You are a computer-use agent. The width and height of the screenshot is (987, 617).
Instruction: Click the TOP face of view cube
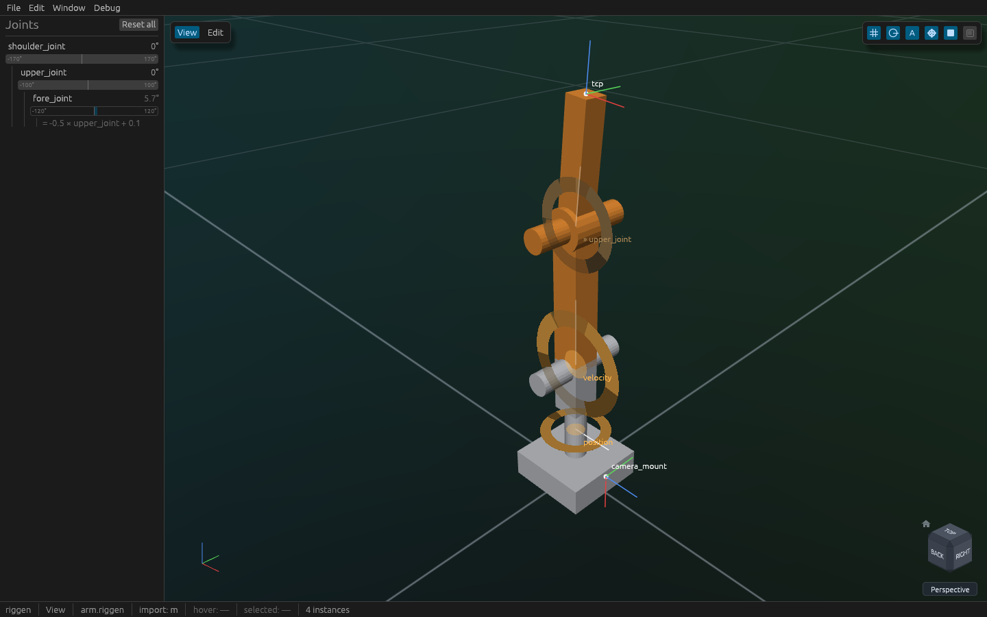(950, 532)
